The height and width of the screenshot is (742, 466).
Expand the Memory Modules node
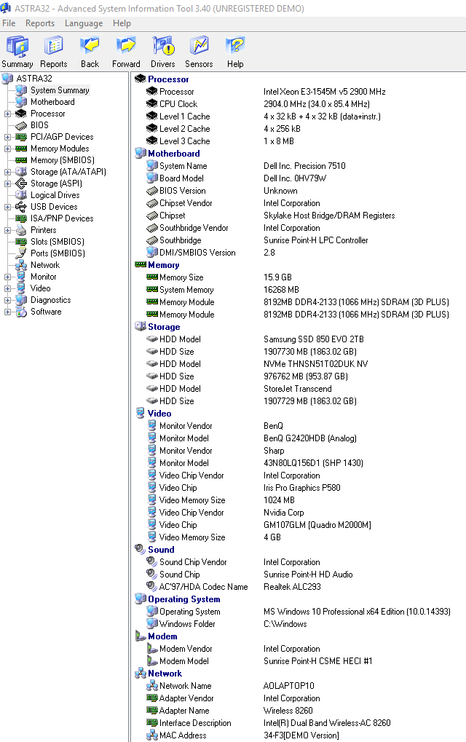click(x=7, y=149)
